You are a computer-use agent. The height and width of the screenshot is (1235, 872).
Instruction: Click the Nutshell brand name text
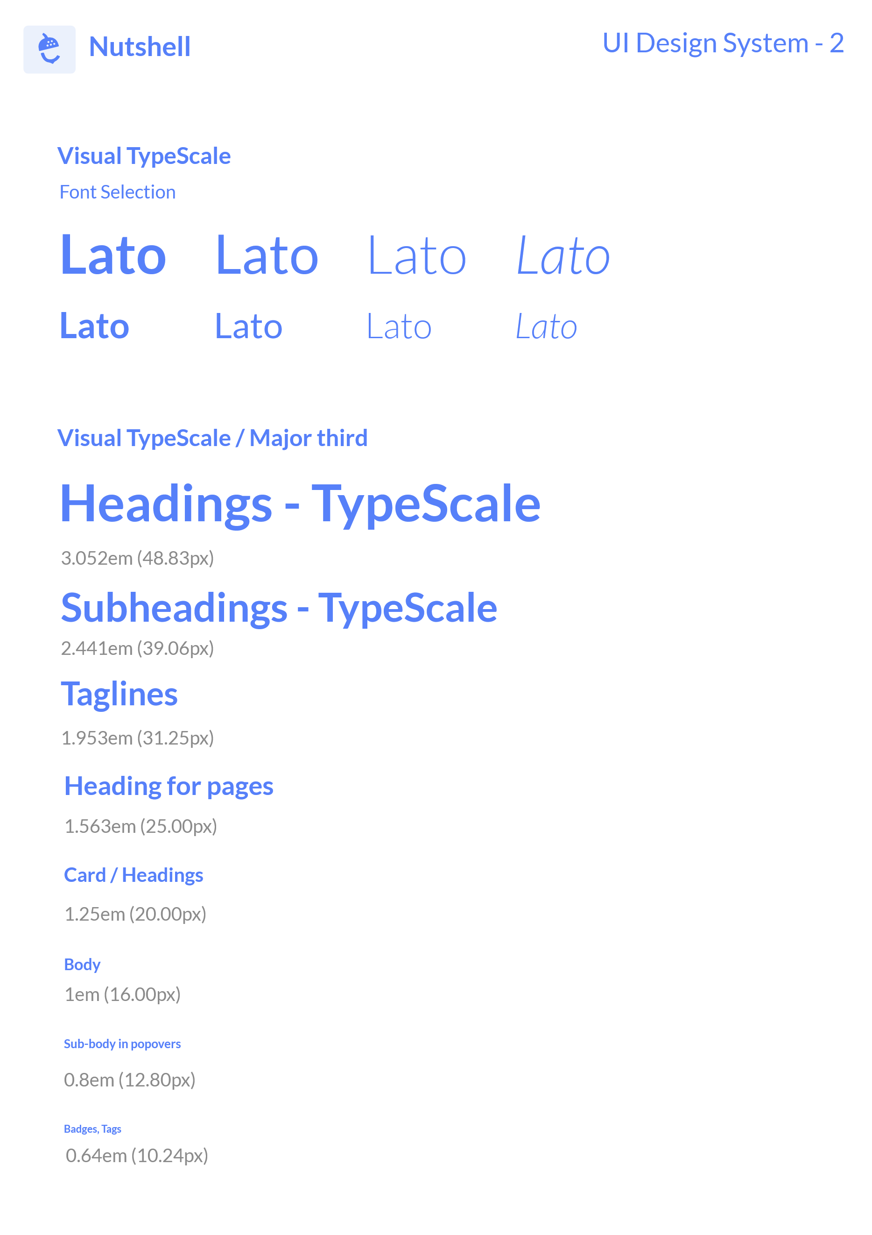pos(139,47)
